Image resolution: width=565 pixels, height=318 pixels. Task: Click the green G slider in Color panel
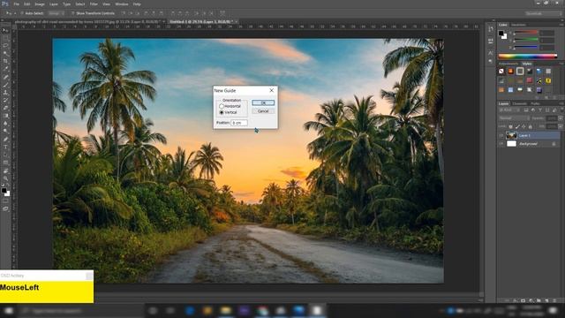526,39
